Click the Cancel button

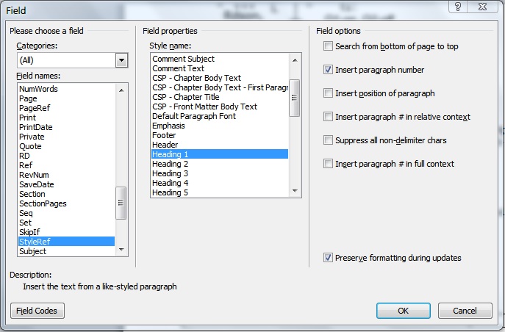pyautogui.click(x=465, y=311)
